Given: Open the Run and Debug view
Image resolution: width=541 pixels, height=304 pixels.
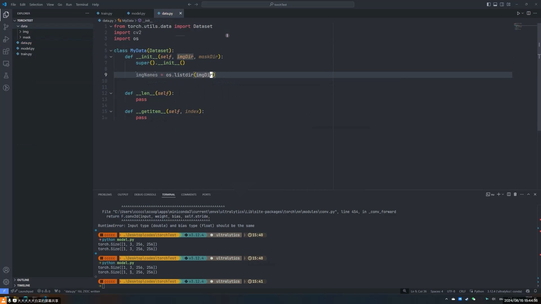Looking at the screenshot, I should point(6,39).
